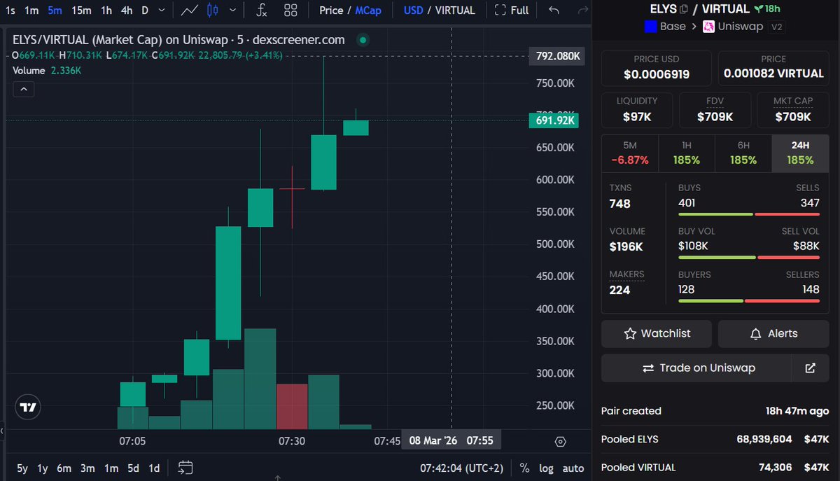Select the 3m date range
Viewport: 840px width, 481px height.
pyautogui.click(x=87, y=468)
